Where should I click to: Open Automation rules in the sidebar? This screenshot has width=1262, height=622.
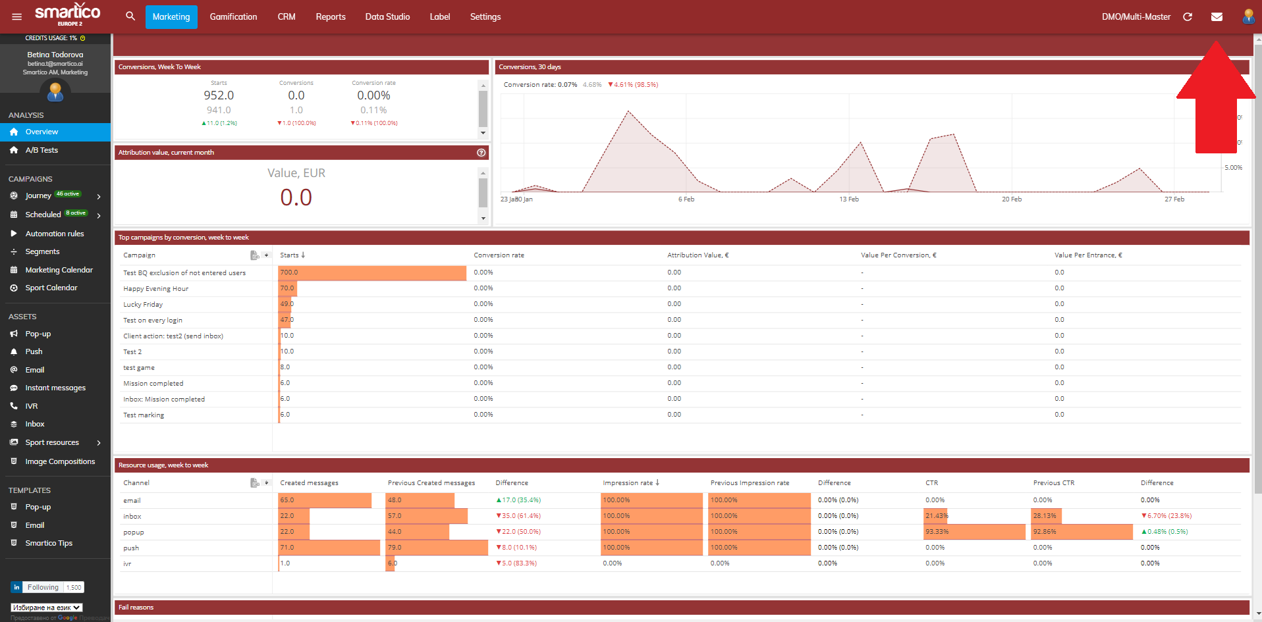[x=55, y=234]
